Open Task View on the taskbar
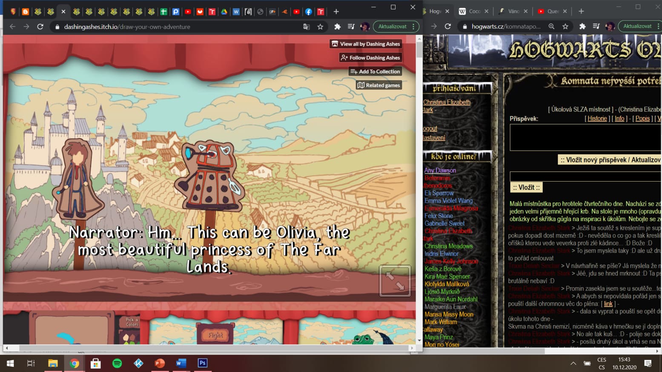 coord(31,363)
